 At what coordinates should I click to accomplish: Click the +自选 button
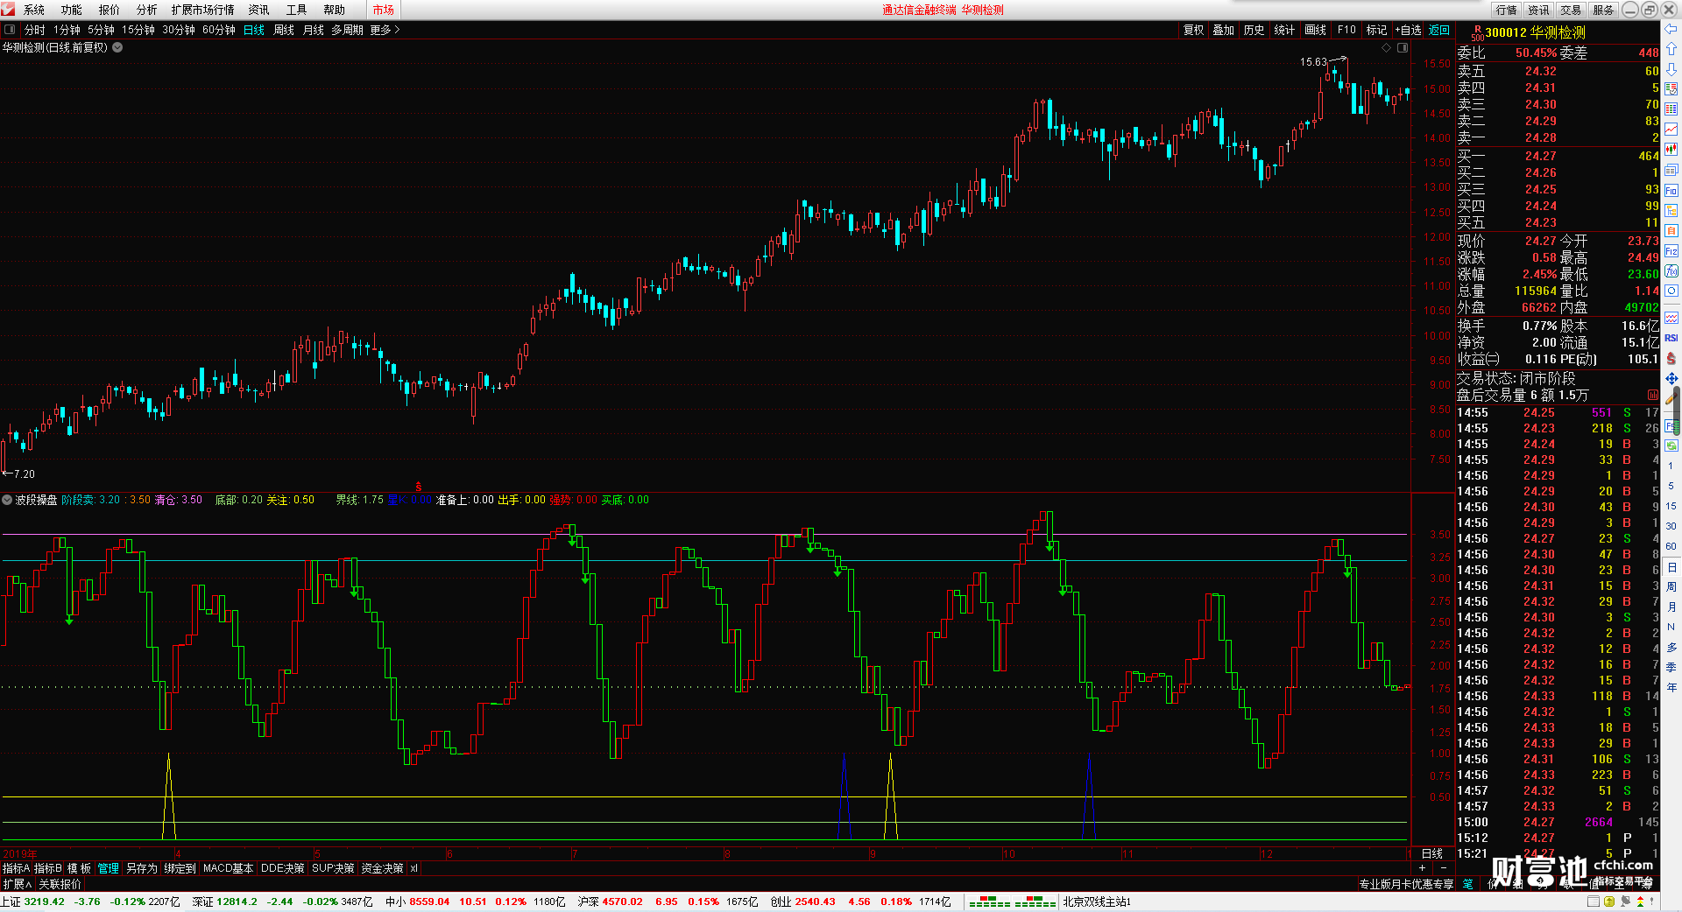(x=1408, y=30)
